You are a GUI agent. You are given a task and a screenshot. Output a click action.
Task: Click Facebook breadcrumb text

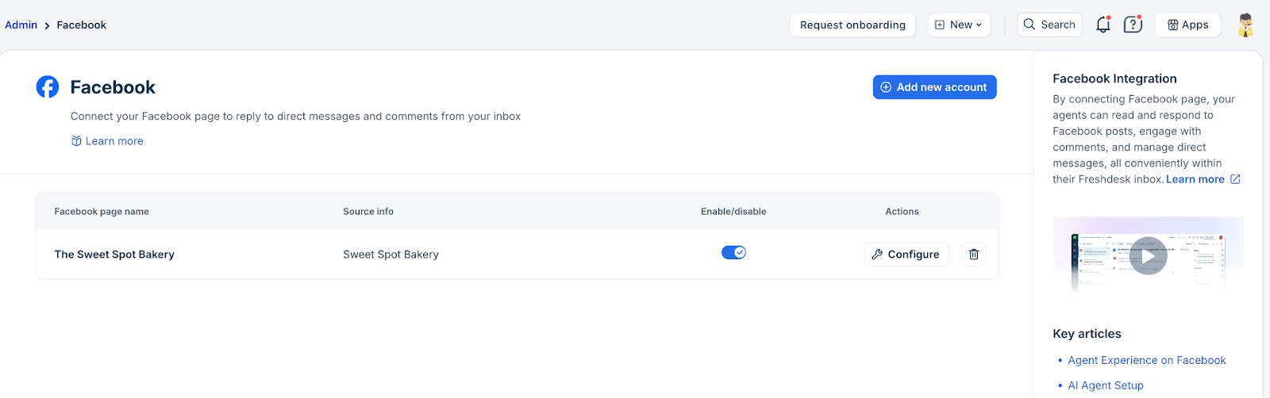(82, 25)
